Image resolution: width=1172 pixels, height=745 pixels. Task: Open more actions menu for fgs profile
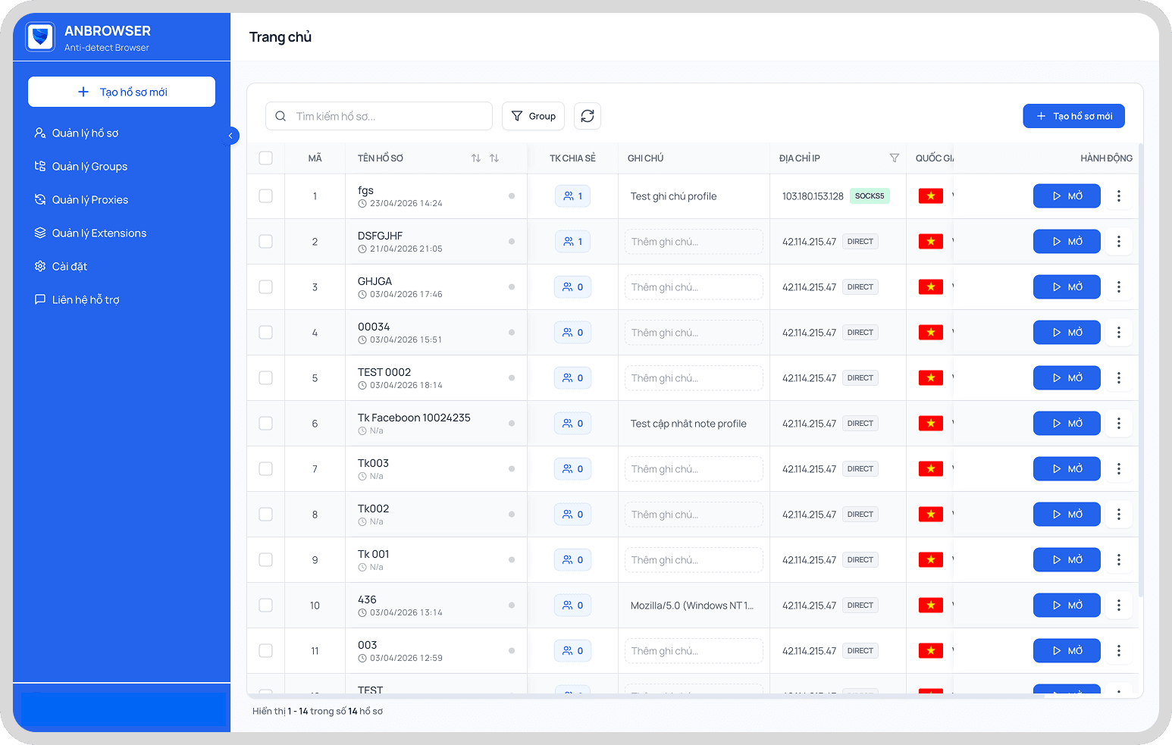tap(1119, 196)
